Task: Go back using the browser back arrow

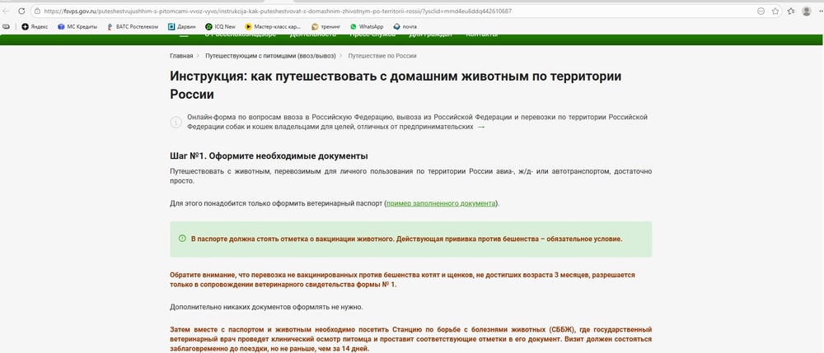Action: coord(7,11)
